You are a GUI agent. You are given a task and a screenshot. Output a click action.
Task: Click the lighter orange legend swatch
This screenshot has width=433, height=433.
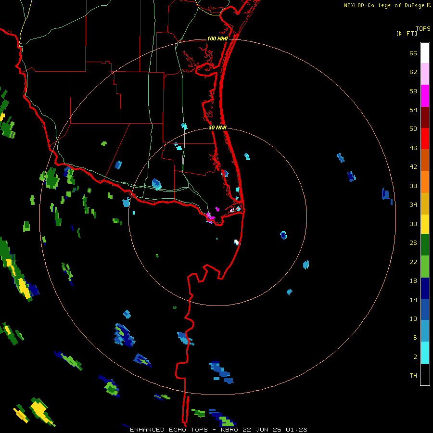click(x=425, y=182)
